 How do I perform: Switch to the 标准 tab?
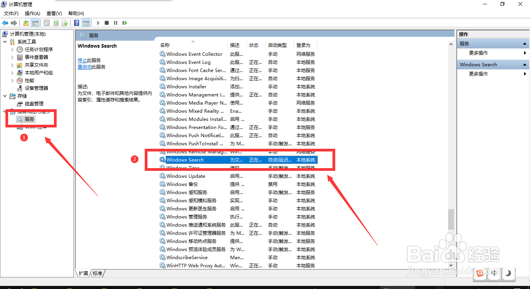[97, 274]
